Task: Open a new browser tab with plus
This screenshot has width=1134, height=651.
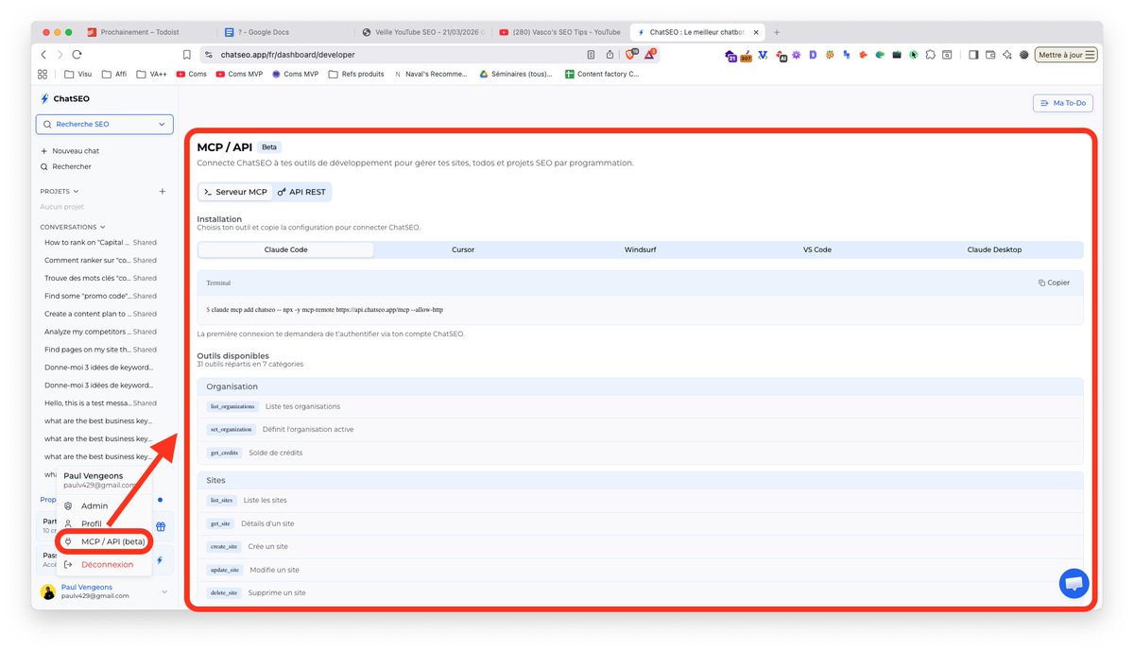Action: [x=777, y=32]
